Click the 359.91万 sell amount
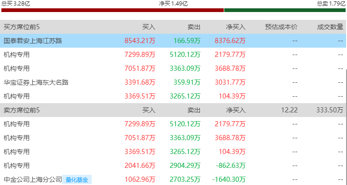The width and height of the screenshot is (347, 185). pyautogui.click(x=187, y=82)
